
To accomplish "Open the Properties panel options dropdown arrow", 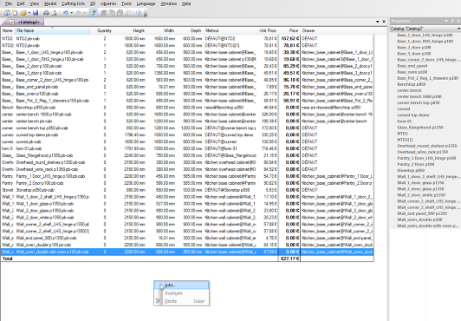I will tap(446, 21).
